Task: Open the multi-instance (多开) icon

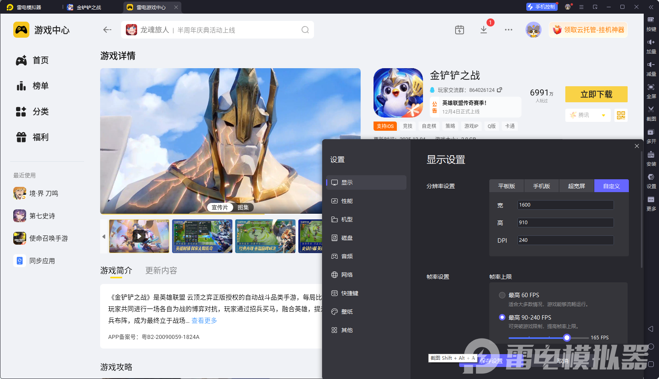Action: coord(651,132)
